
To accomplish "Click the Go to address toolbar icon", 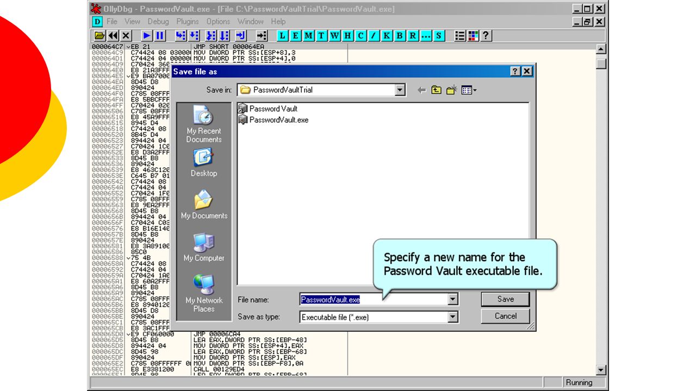I will (x=262, y=36).
